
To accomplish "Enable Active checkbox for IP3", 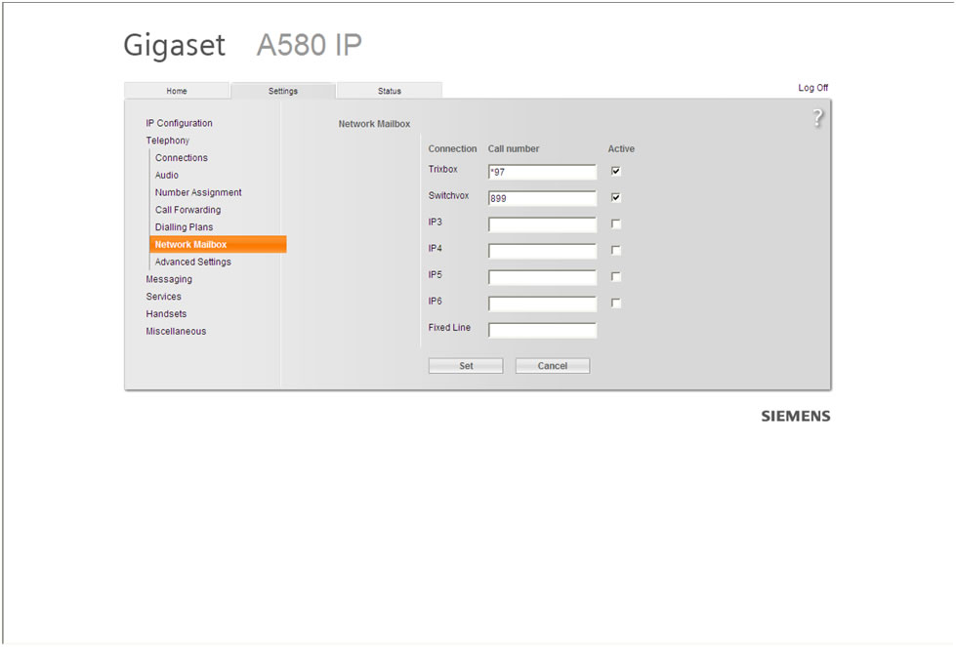I will 616,224.
